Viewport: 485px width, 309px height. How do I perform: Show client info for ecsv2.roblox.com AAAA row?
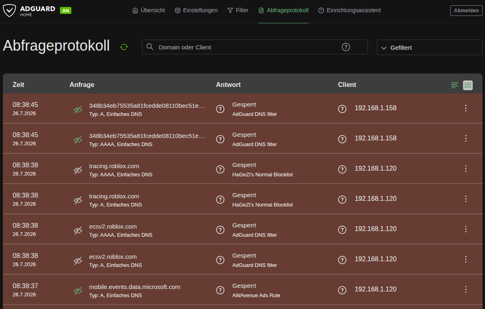point(342,230)
